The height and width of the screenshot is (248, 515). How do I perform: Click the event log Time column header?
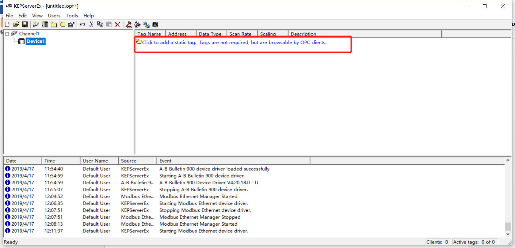tap(61, 160)
